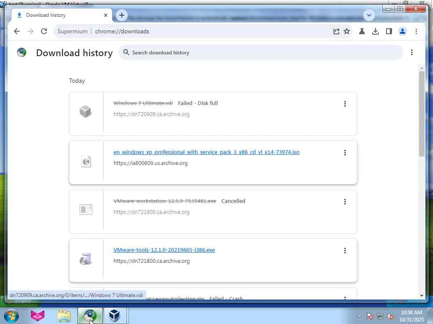Click the forward navigation arrow
Screen dimensions: 433x324
click(30, 31)
